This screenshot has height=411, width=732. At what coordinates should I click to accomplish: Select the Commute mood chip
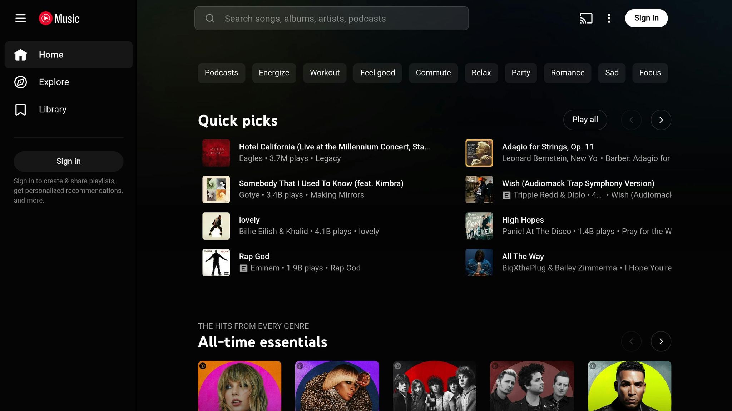[x=433, y=73]
